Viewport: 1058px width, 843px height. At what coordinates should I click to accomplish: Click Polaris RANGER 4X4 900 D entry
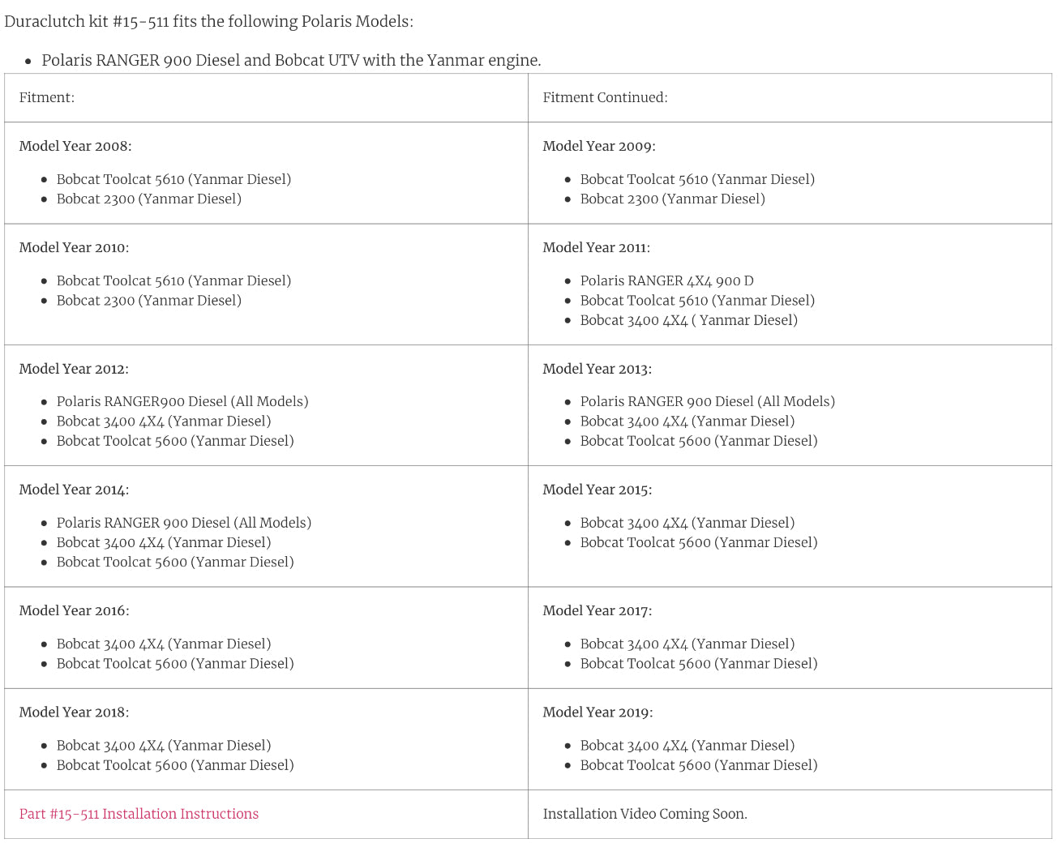(666, 280)
